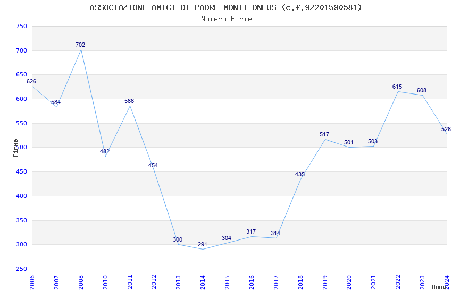
Task: Click the x-axis year label 2010
Action: [x=105, y=282]
